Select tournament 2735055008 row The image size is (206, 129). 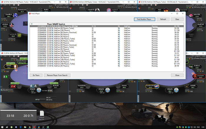pos(107,39)
